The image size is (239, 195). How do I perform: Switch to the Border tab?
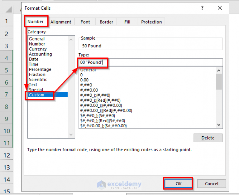[x=106, y=22]
